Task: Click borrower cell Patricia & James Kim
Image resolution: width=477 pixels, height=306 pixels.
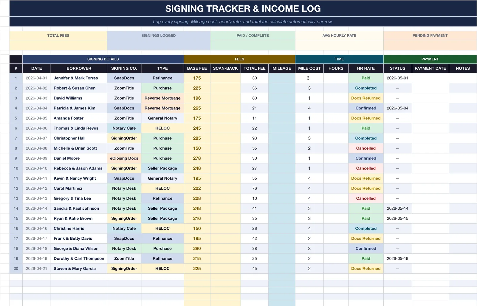Action: click(x=79, y=108)
